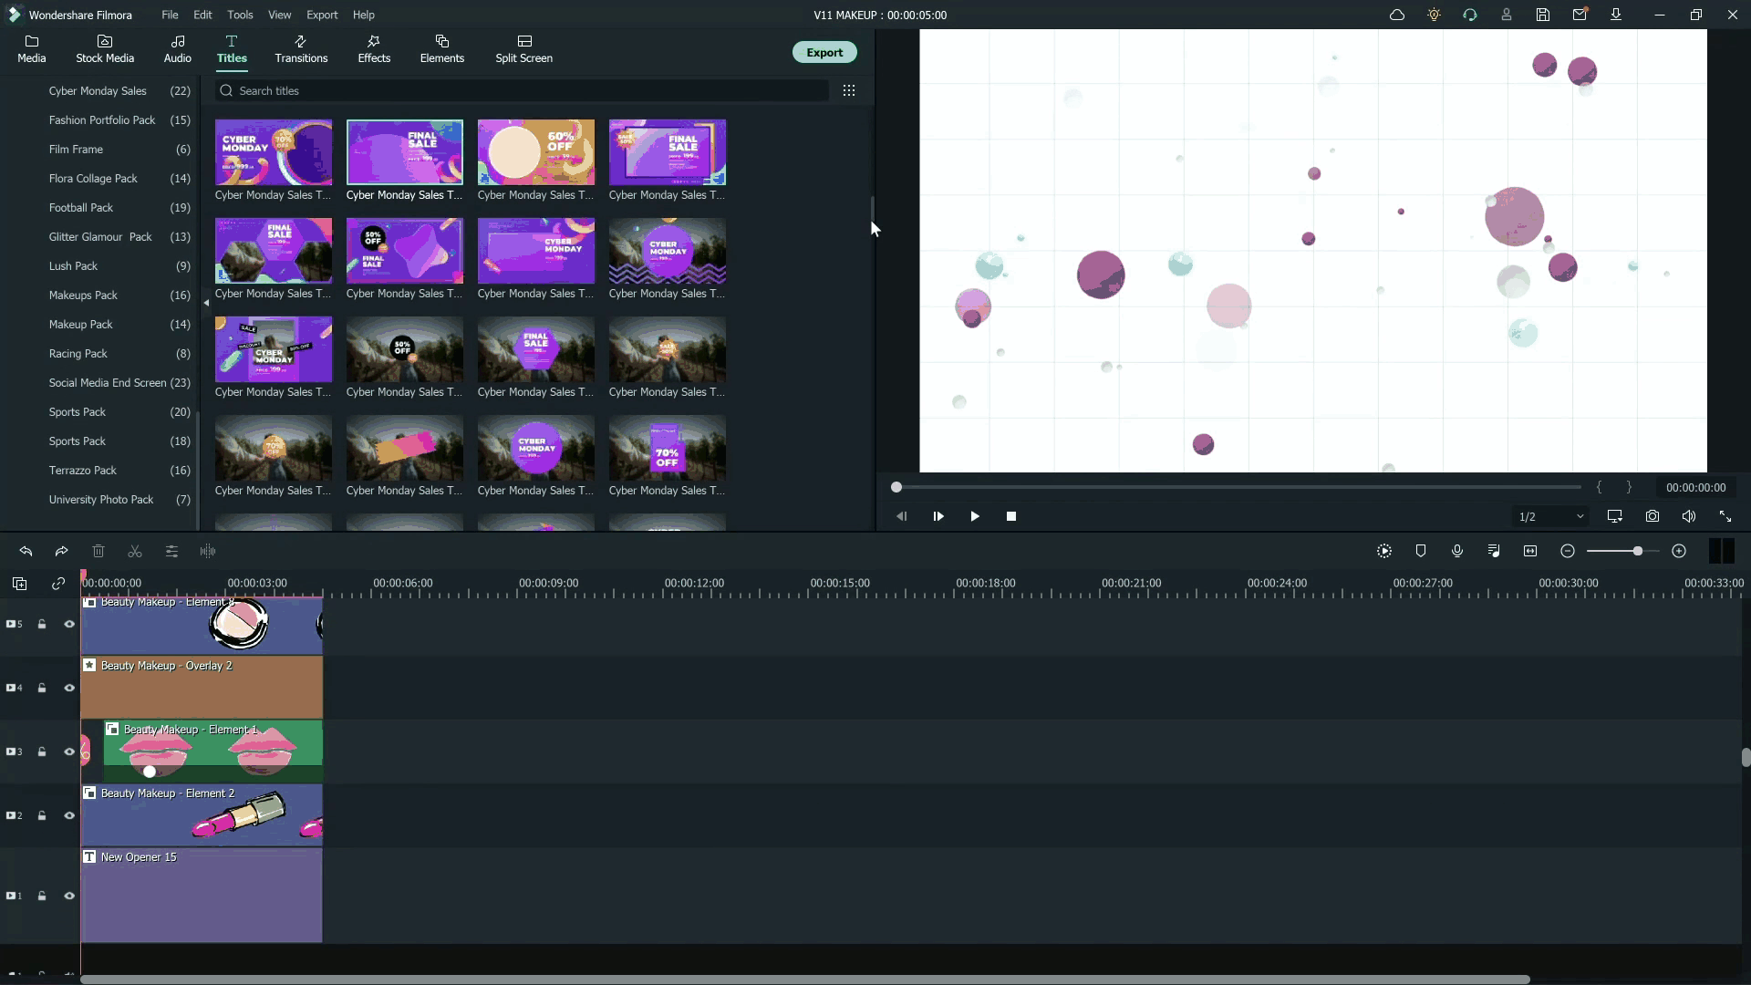Open the grid view options
The height and width of the screenshot is (985, 1751).
click(849, 91)
